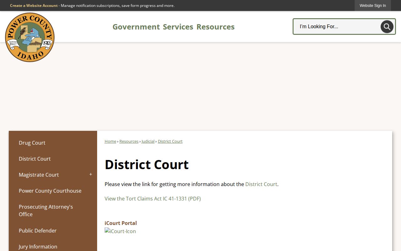Image resolution: width=401 pixels, height=251 pixels.
Task: Click the District Court breadcrumb link
Action: tap(170, 141)
